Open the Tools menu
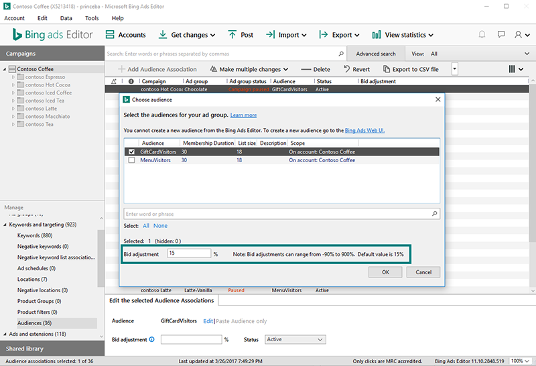 (92, 18)
